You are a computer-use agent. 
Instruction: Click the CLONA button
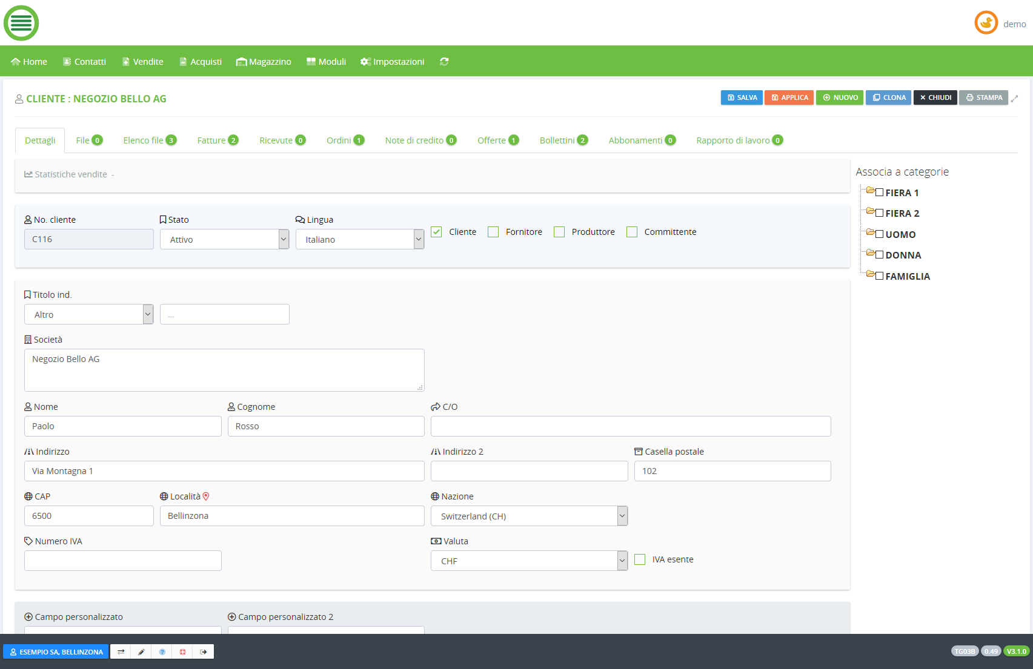click(x=888, y=97)
